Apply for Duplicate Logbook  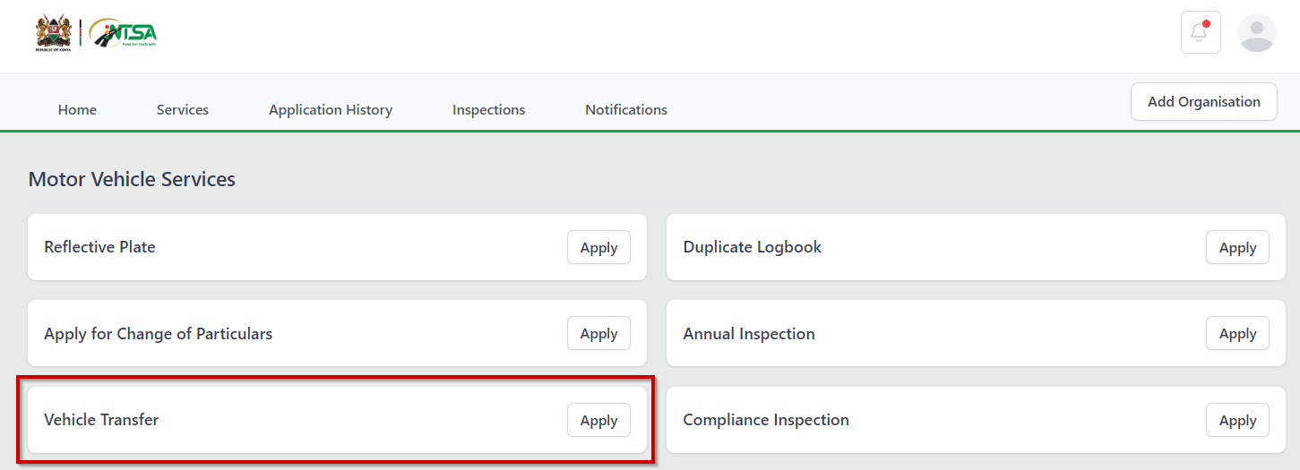point(1237,248)
